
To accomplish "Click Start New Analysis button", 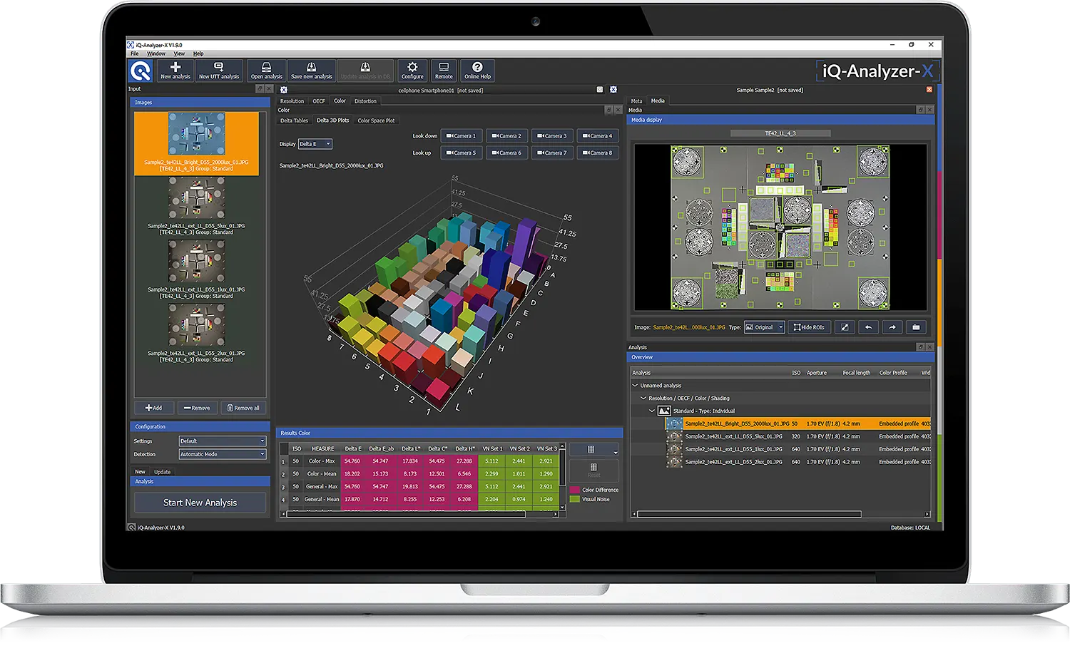I will 200,503.
